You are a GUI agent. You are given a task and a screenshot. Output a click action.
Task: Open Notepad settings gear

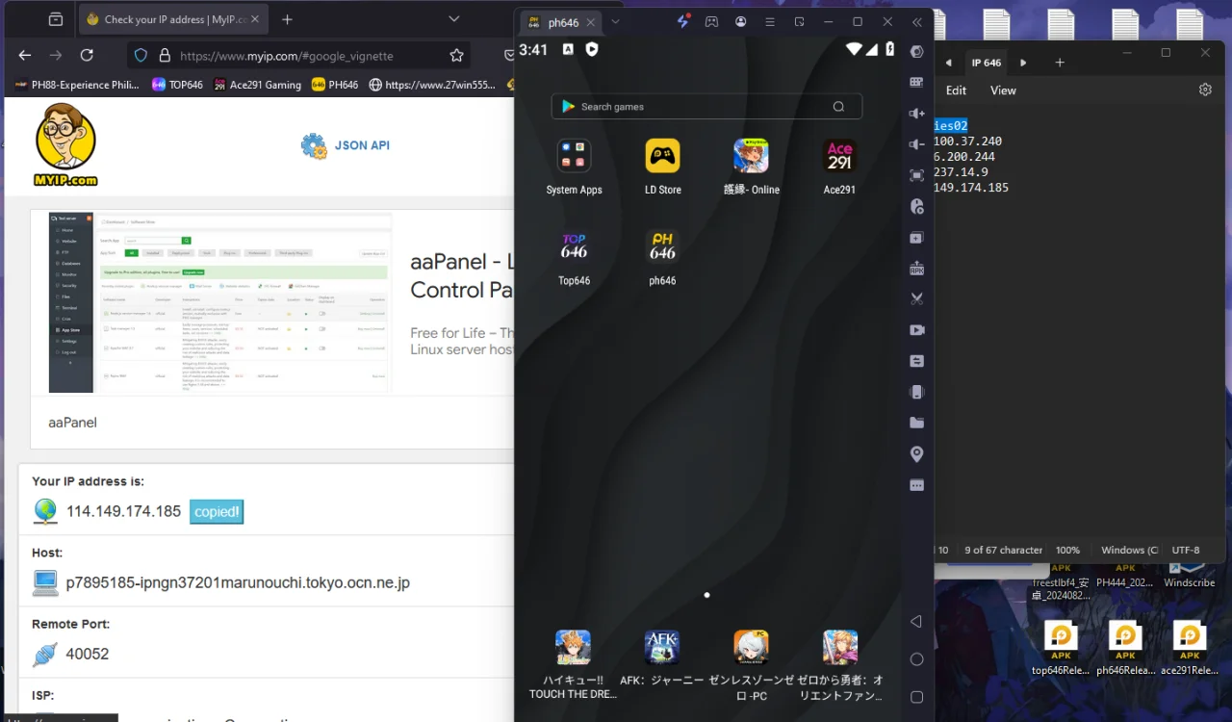1205,90
